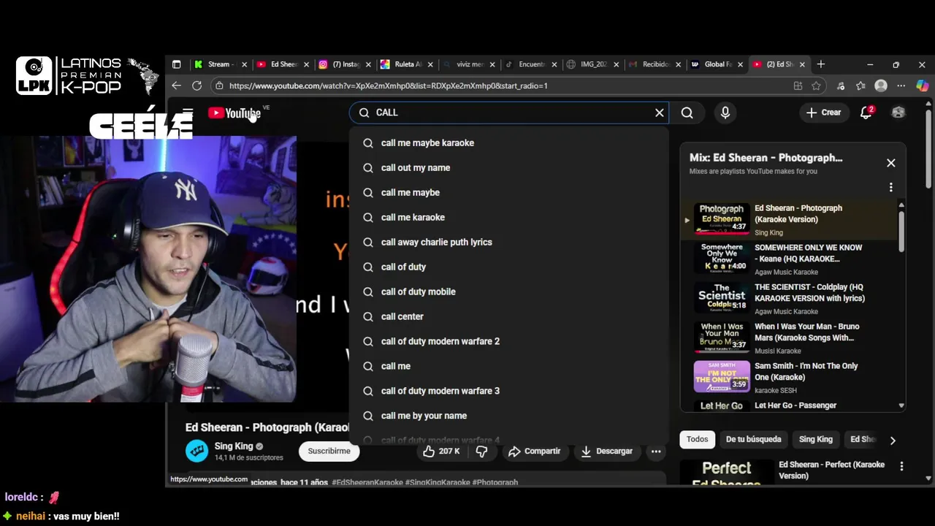Open YouTube notifications bell
This screenshot has width=935, height=526.
tap(866, 113)
